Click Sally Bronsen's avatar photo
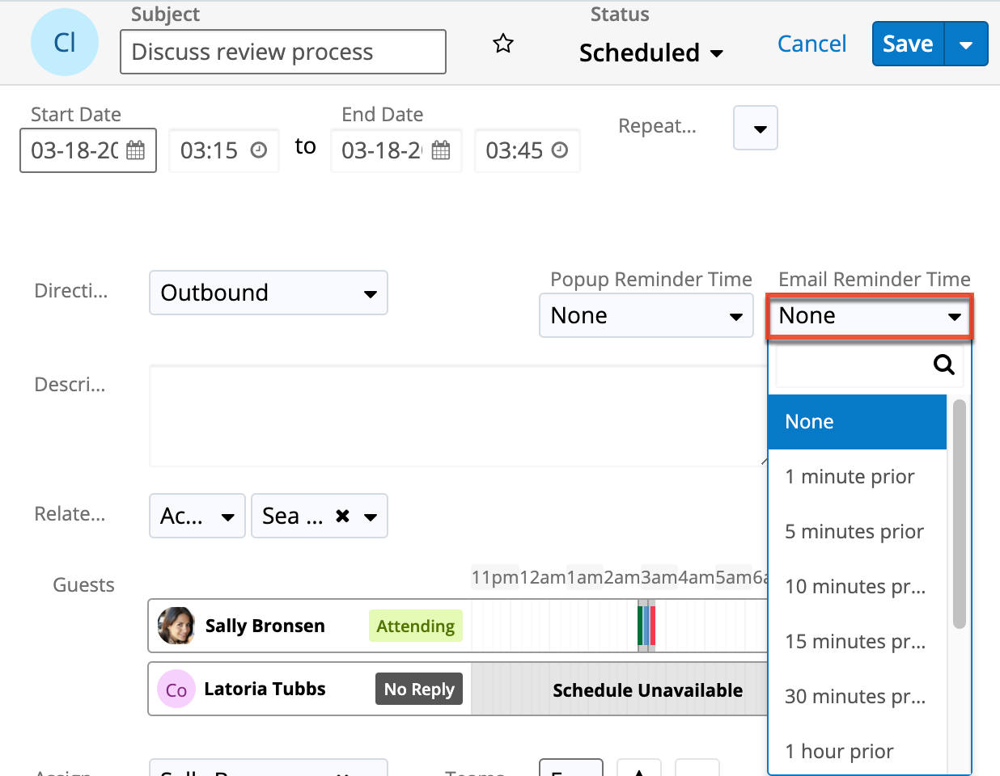Image resolution: width=1000 pixels, height=776 pixels. tap(176, 626)
